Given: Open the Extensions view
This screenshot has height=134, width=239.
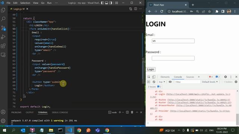Looking at the screenshot, I should [x=3, y=46].
